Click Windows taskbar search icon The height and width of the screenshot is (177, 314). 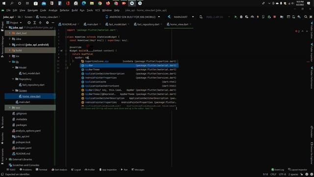(x=12, y=3)
